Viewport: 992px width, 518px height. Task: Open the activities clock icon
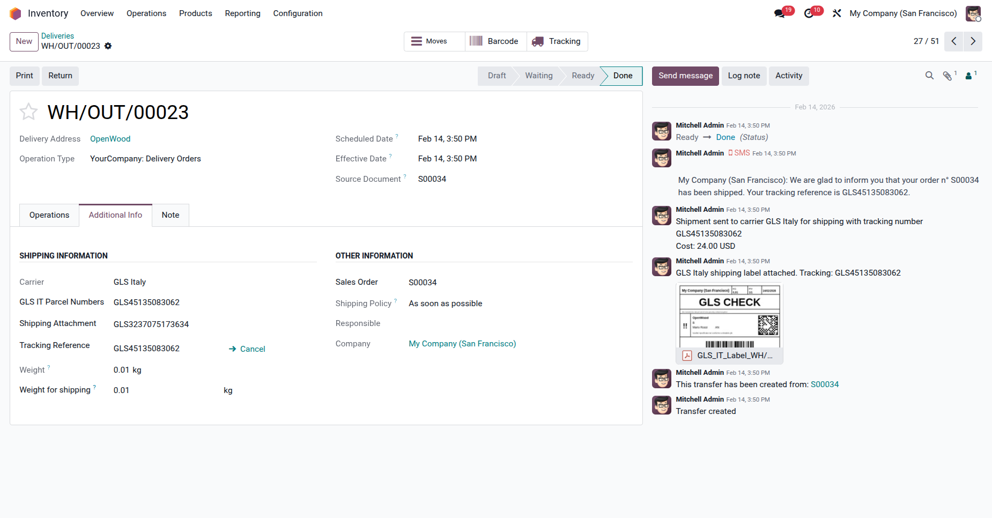tap(809, 13)
